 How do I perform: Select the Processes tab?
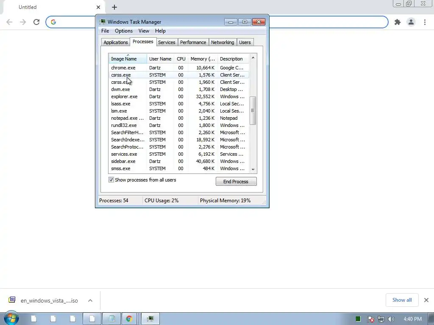coord(143,42)
